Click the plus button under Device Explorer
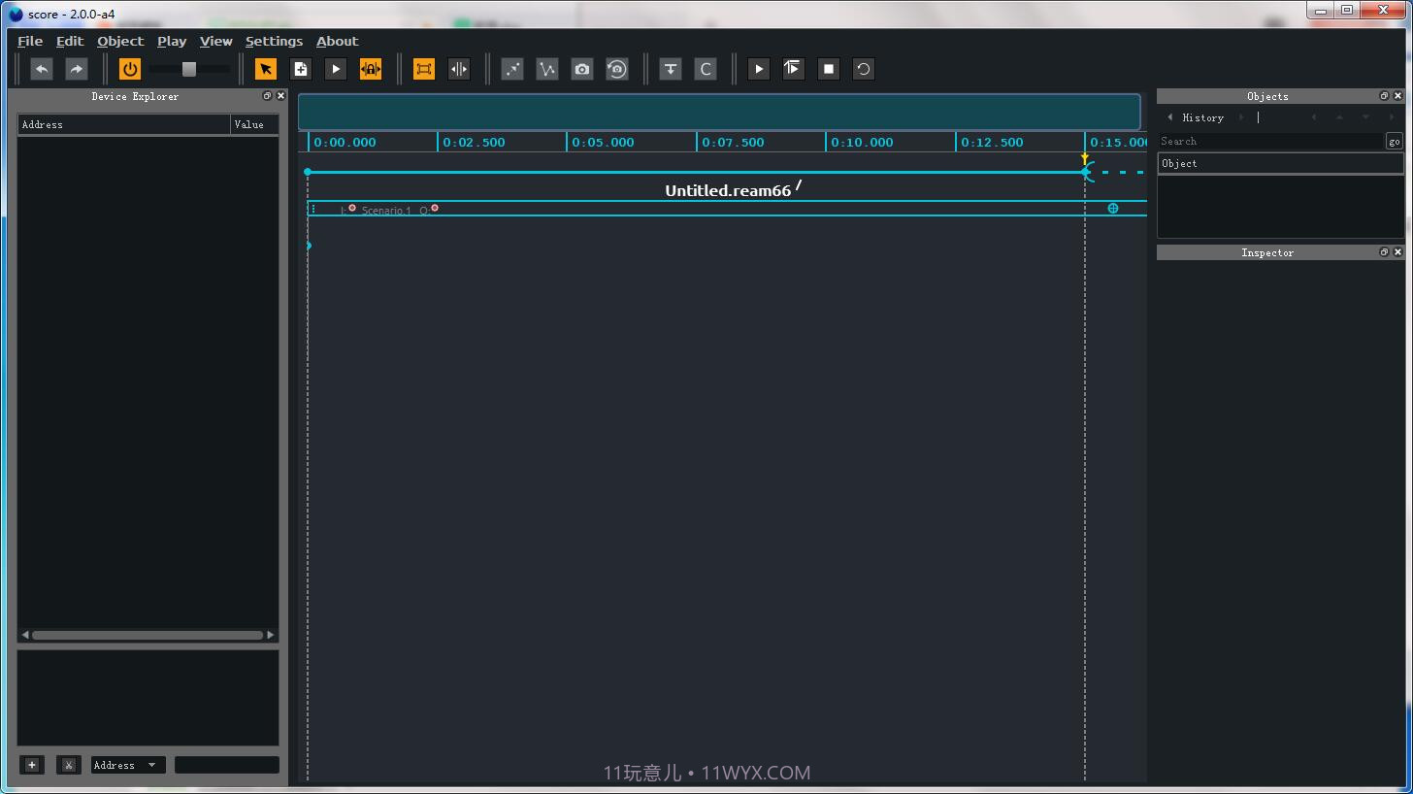The width and height of the screenshot is (1413, 794). (32, 765)
